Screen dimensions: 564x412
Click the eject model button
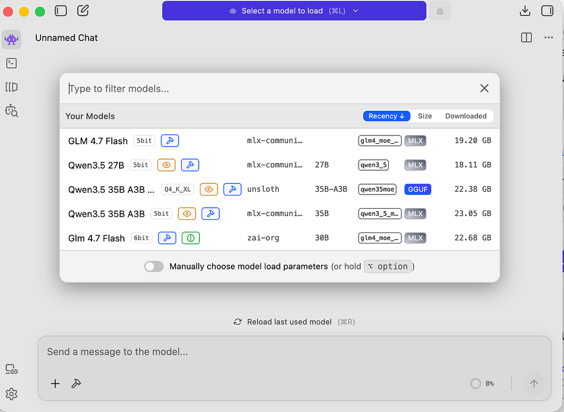coord(440,11)
